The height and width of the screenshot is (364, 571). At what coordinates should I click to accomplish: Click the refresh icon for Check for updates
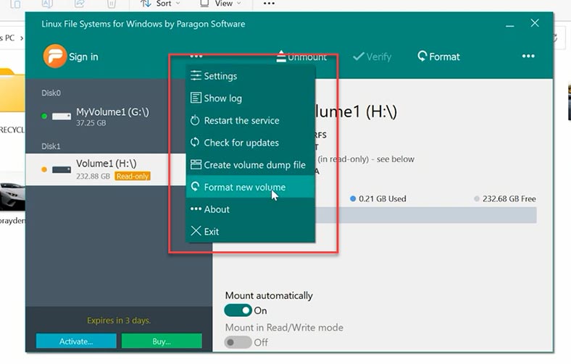(195, 142)
